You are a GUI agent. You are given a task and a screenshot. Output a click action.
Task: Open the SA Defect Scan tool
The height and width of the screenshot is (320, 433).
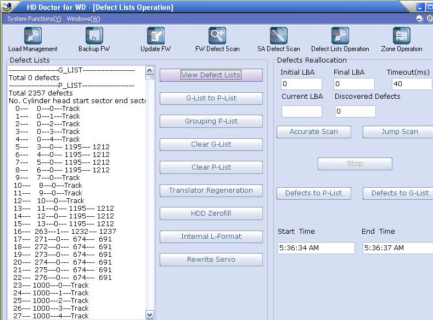coord(279,36)
